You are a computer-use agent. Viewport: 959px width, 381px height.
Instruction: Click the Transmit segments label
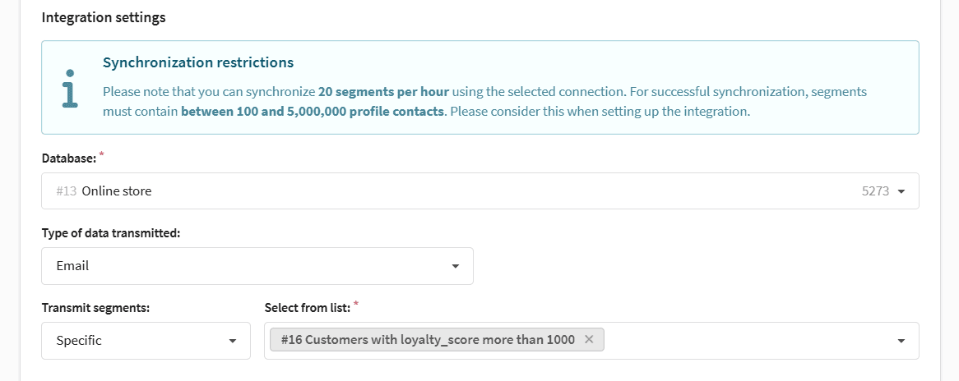[x=95, y=309]
